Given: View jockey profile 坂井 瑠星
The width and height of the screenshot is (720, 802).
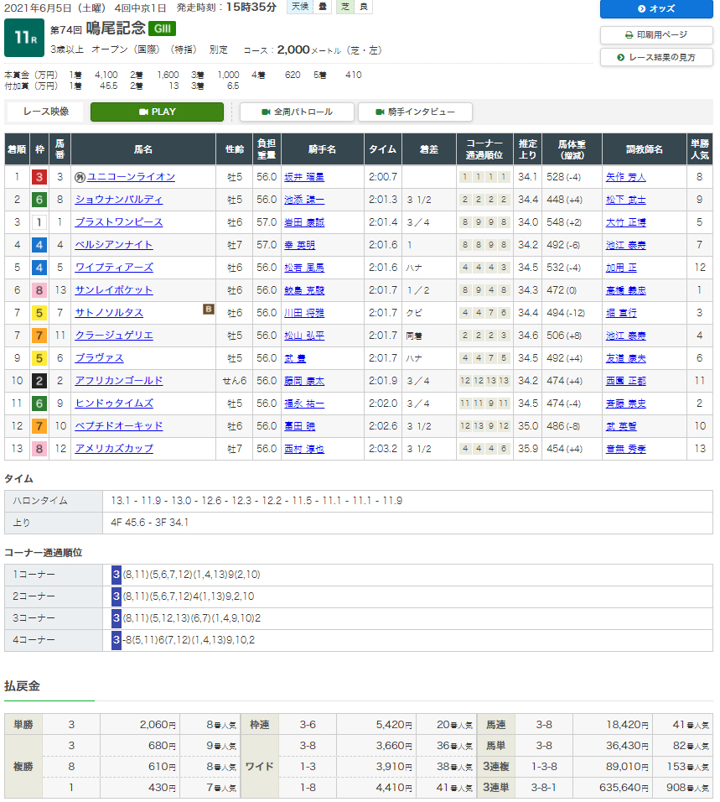Looking at the screenshot, I should pyautogui.click(x=303, y=177).
